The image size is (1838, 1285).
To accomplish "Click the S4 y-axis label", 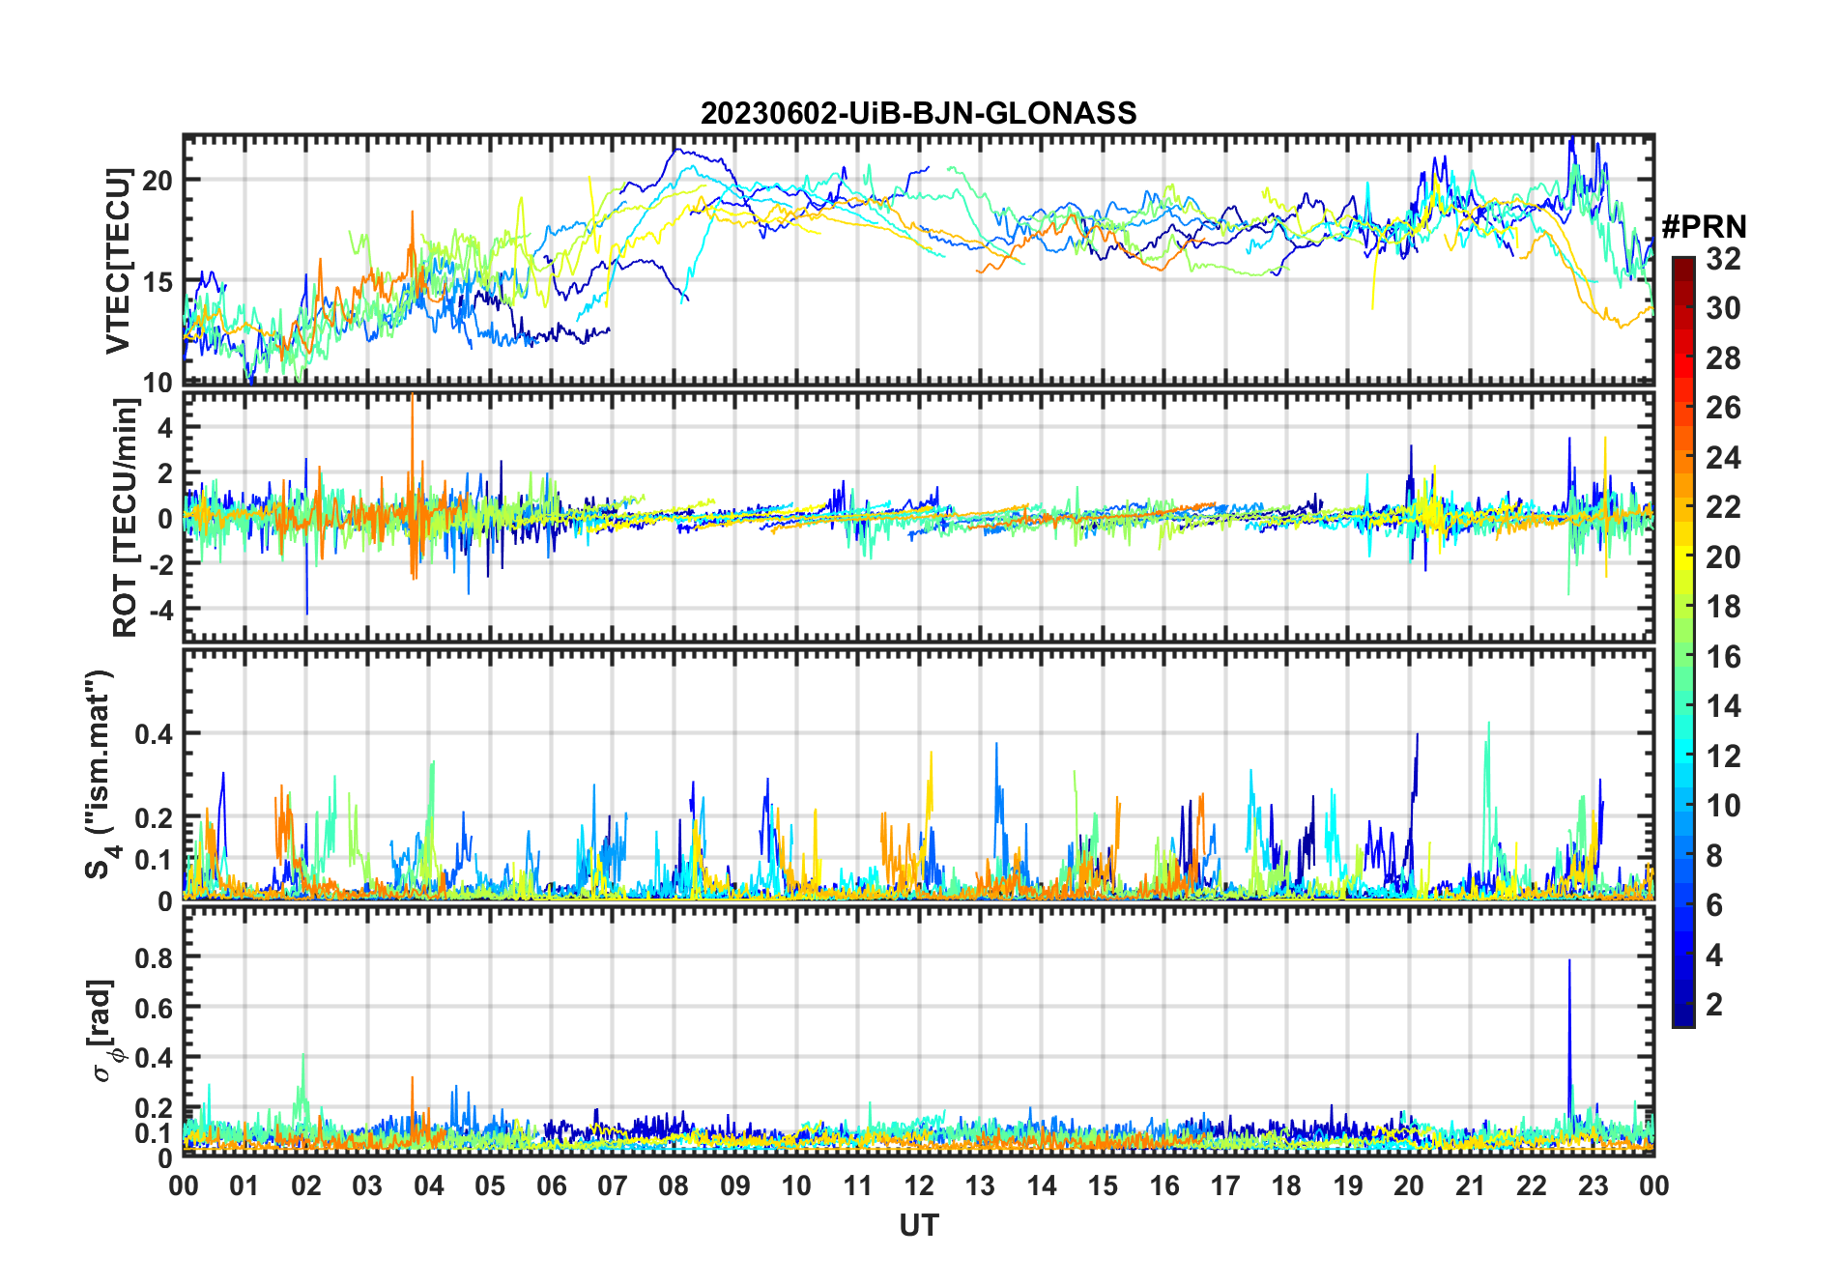I will (x=100, y=773).
